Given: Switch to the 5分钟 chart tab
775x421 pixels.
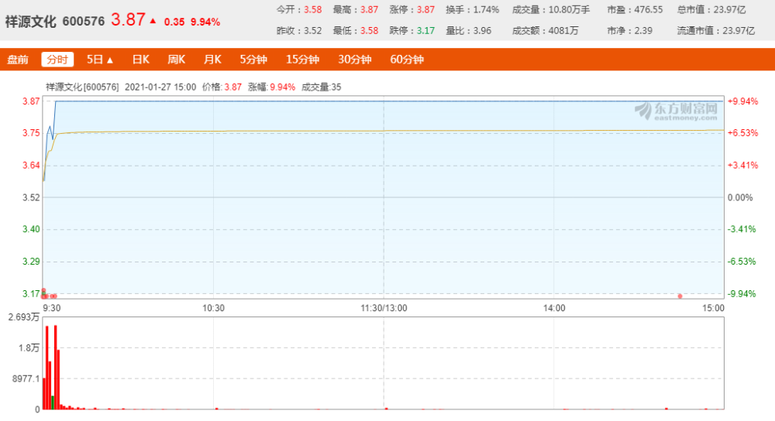Looking at the screenshot, I should pyautogui.click(x=253, y=60).
